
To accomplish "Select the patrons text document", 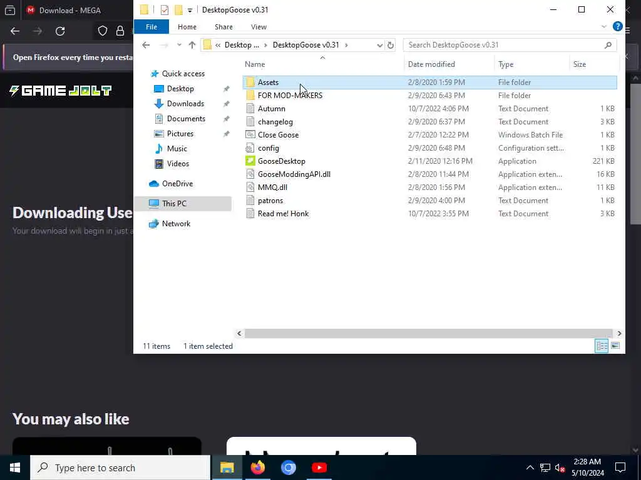I will coord(270,201).
